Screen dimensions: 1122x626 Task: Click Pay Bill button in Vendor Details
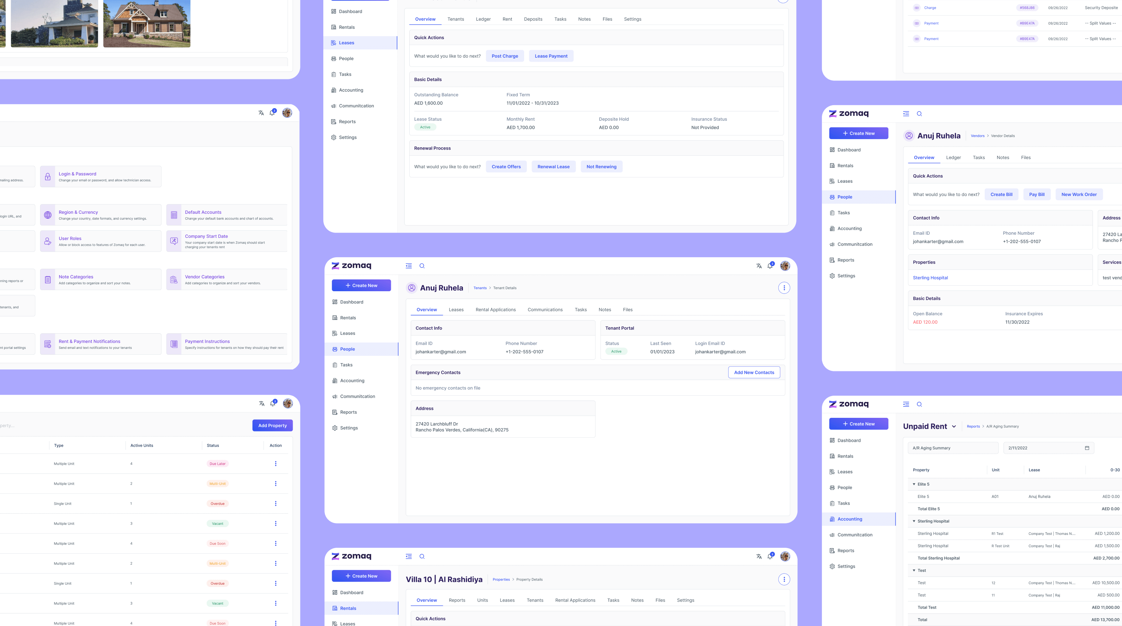tap(1037, 195)
